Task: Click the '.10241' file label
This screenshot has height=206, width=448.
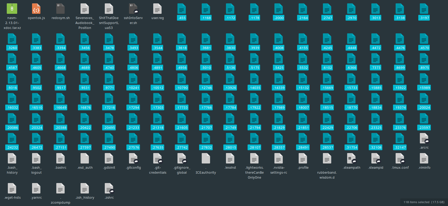Action: pyautogui.click(x=133, y=88)
